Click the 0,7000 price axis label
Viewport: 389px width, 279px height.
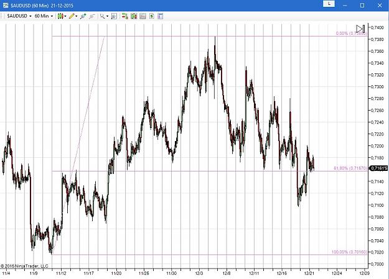pos(377,264)
